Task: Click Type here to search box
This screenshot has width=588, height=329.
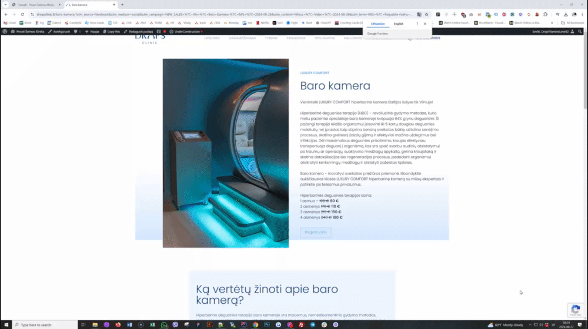Action: (45, 324)
